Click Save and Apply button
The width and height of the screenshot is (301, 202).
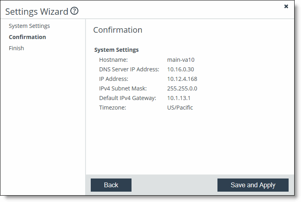point(253,185)
